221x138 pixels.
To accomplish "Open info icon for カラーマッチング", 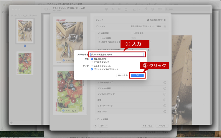I will click(x=165, y=83).
